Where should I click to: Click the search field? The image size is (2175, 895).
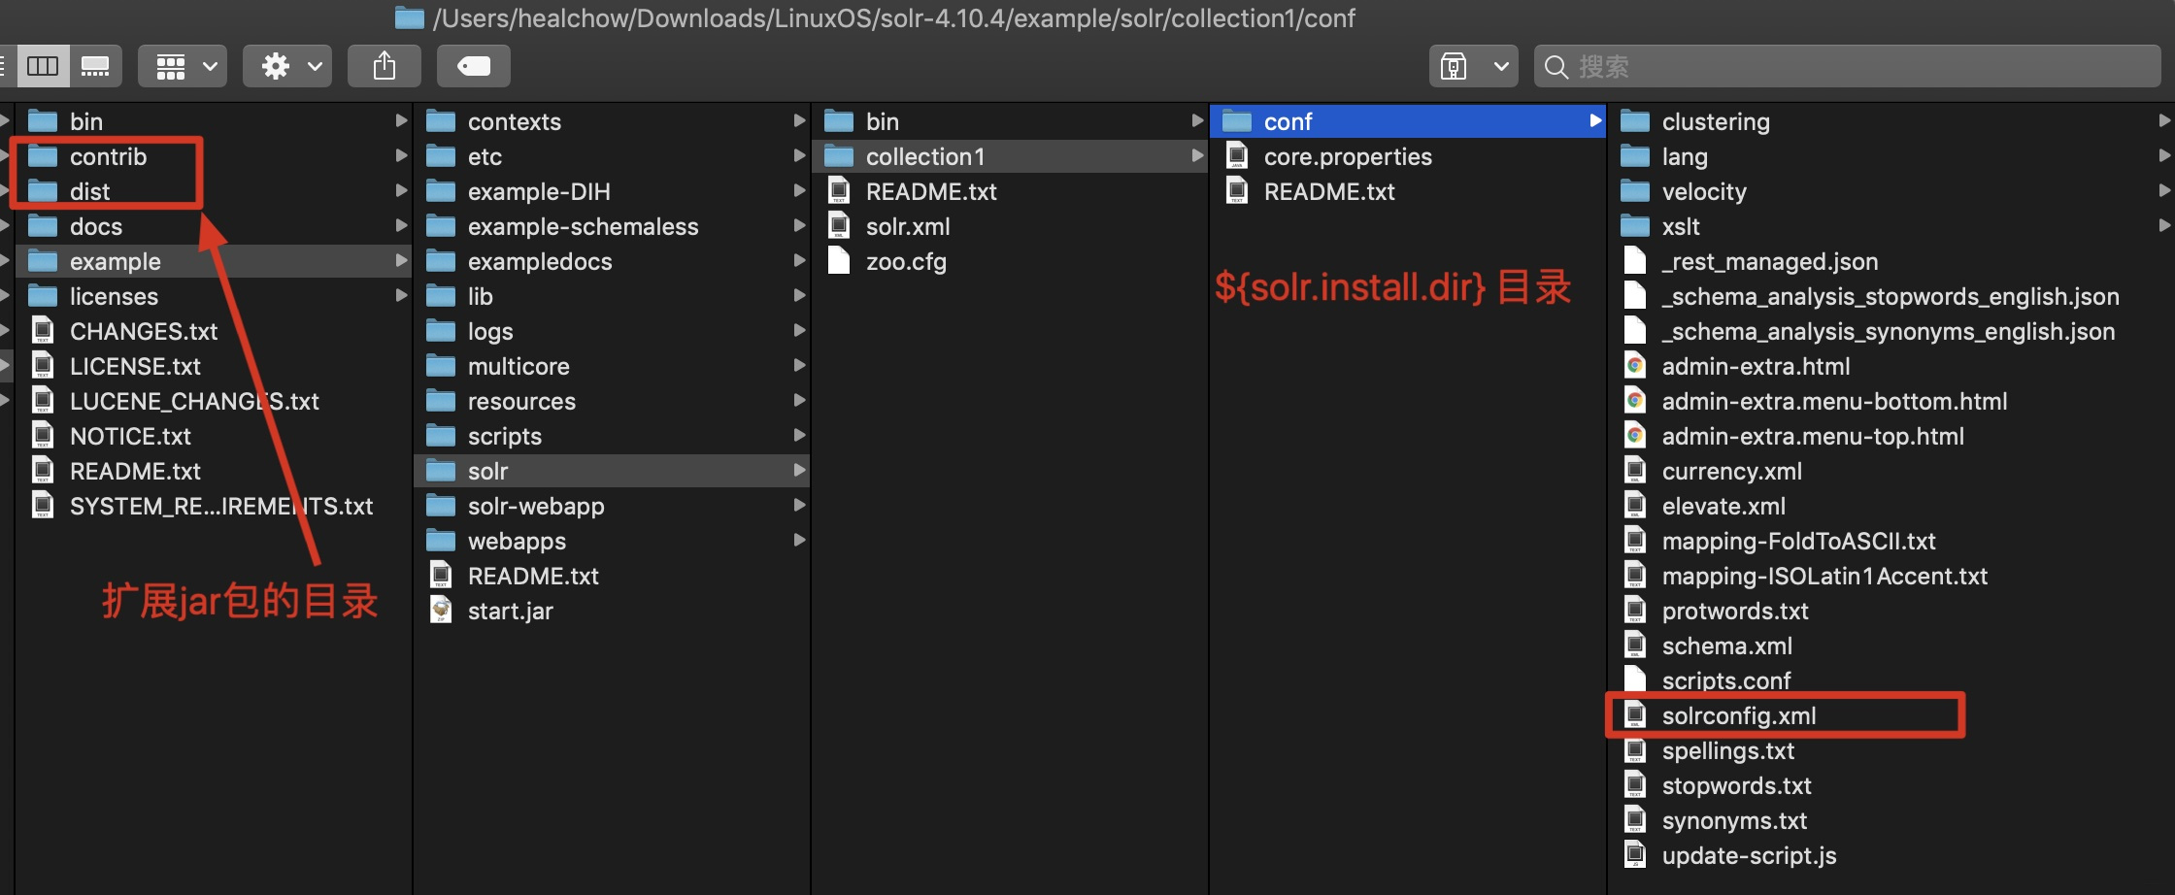(1847, 66)
